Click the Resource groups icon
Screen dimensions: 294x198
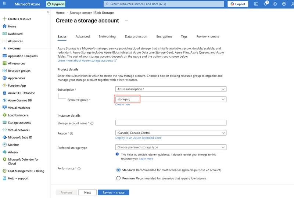(x=4, y=71)
